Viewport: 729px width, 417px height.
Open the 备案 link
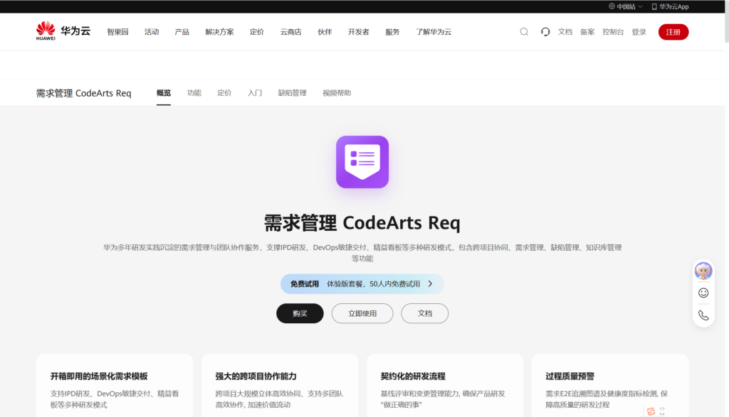[587, 32]
